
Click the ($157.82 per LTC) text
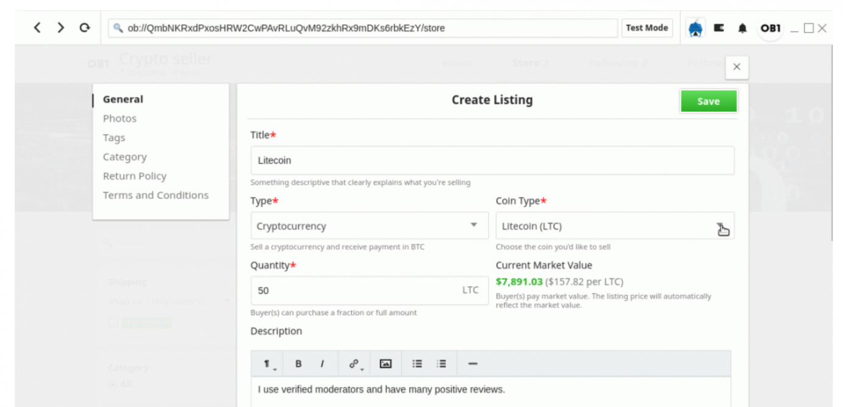584,282
